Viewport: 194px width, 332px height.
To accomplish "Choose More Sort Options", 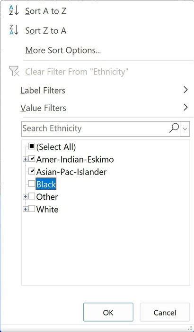I will (63, 50).
